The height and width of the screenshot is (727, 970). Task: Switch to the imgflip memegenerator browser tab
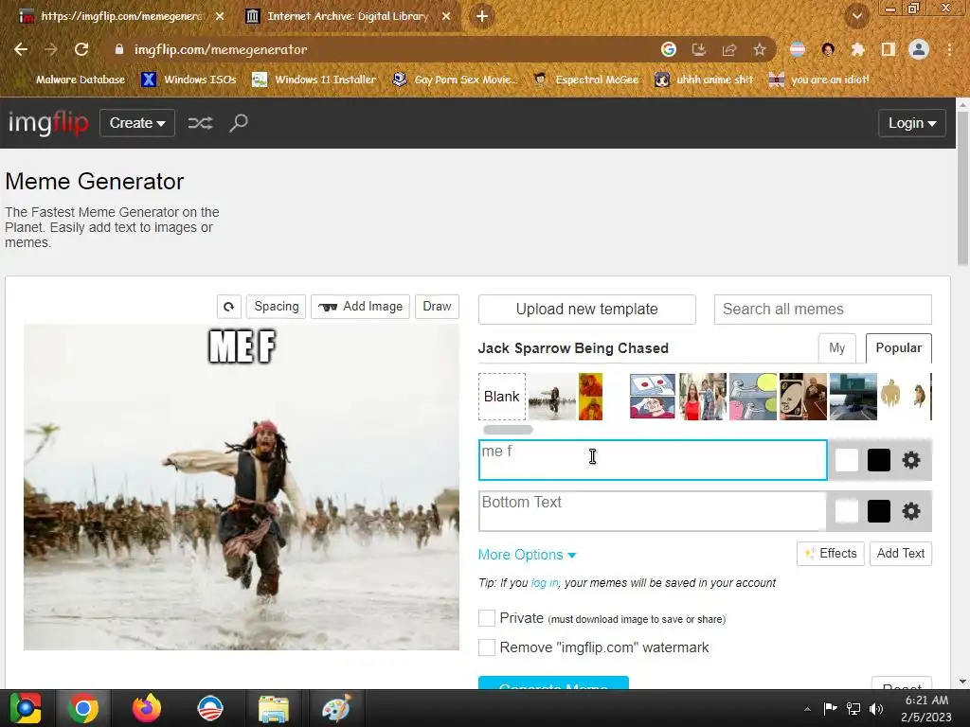(x=120, y=17)
